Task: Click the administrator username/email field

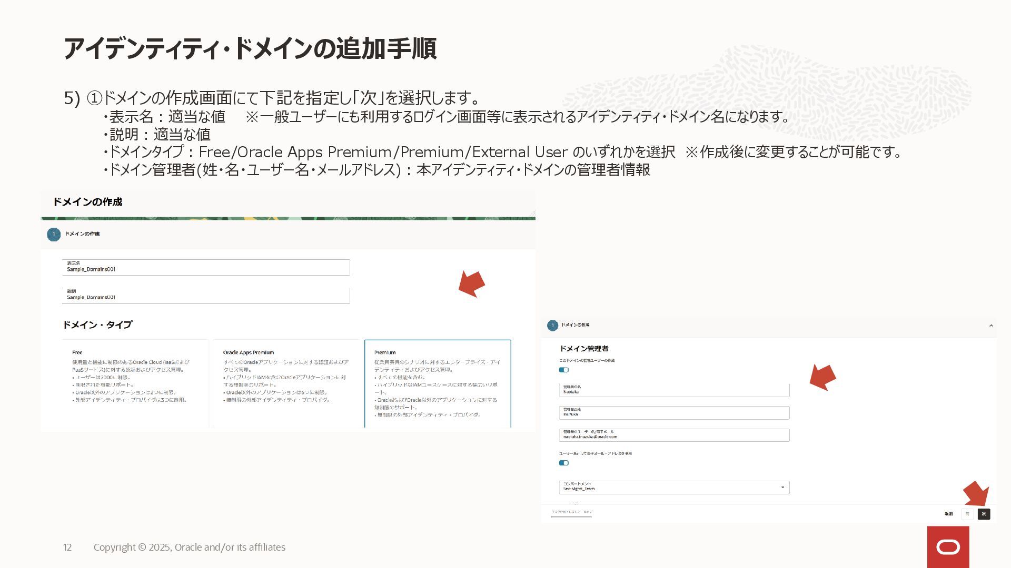Action: tap(674, 435)
